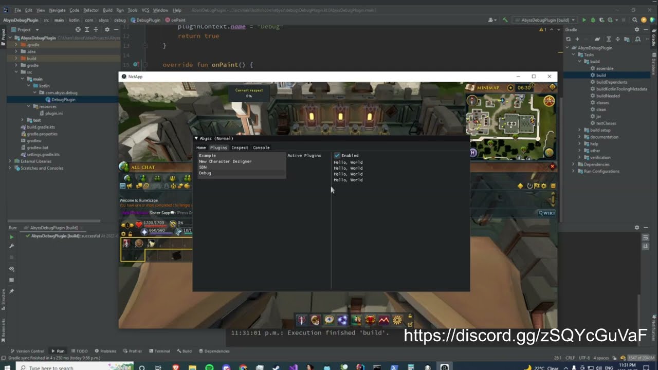Open the VCS menu
This screenshot has height=370, width=658.
tap(145, 10)
